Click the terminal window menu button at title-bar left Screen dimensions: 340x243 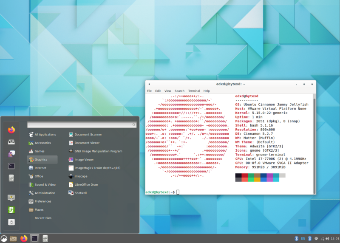149,84
